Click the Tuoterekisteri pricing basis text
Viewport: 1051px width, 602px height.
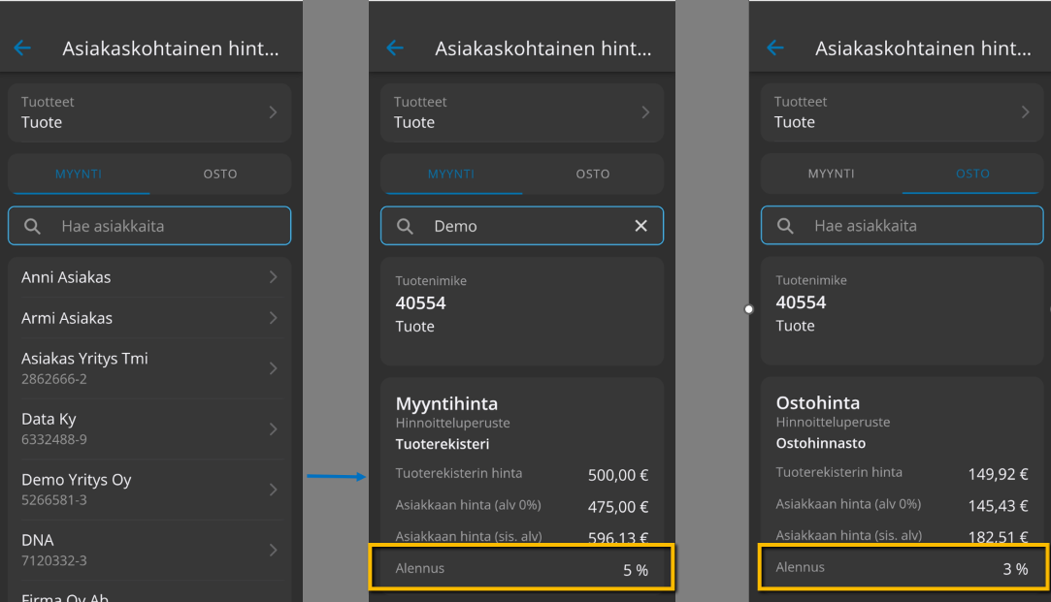443,444
